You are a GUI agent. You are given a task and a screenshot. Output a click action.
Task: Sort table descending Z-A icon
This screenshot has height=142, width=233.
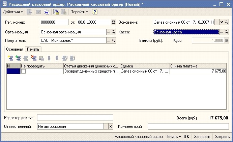tap(72, 58)
